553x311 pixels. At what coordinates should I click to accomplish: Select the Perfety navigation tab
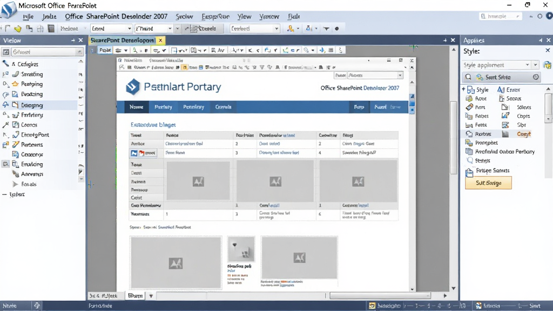pos(163,107)
